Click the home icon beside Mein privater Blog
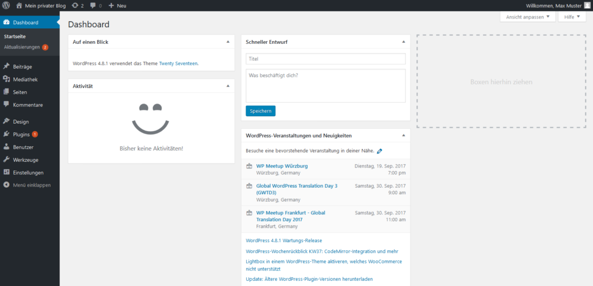The image size is (593, 286). 19,6
